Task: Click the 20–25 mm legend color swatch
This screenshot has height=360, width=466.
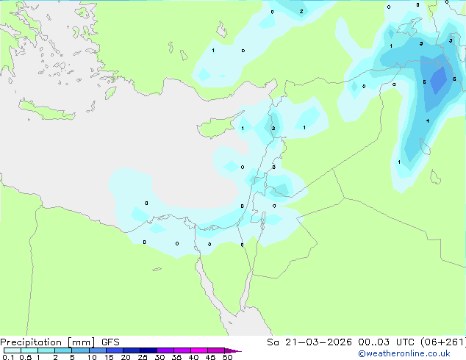Action: pos(132,350)
